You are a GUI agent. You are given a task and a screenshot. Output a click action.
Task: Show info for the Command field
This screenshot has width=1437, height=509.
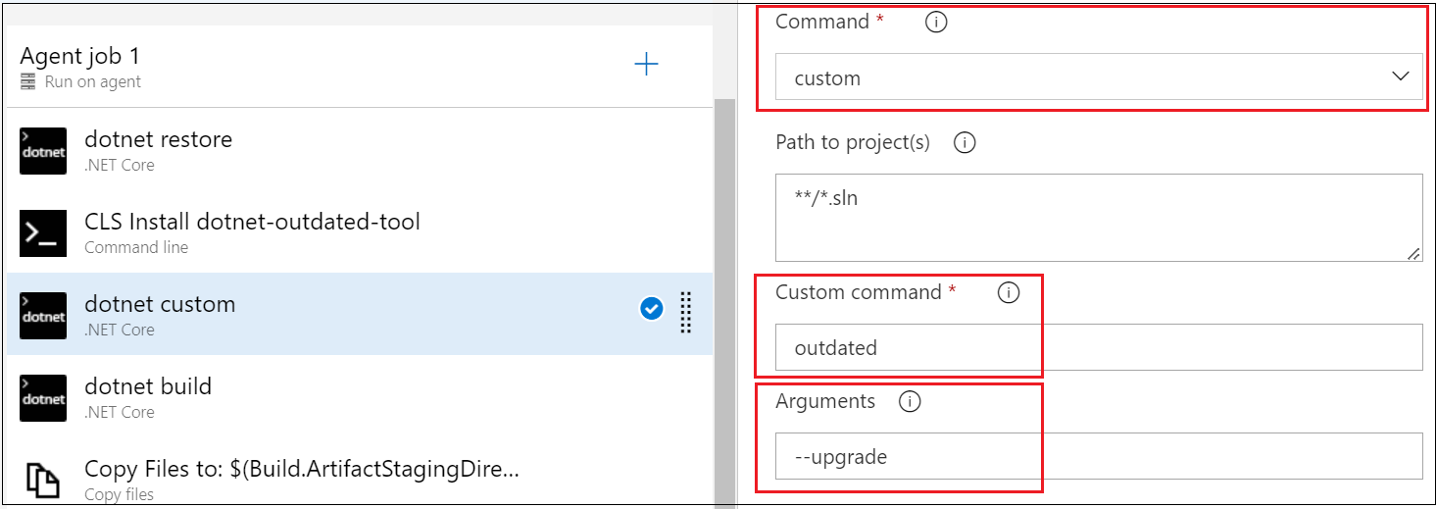[936, 22]
